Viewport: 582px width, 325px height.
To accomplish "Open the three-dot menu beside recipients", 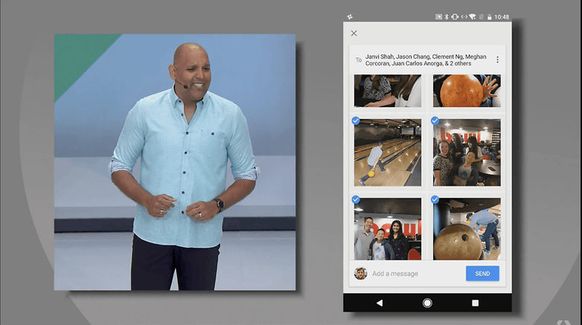I will click(497, 59).
